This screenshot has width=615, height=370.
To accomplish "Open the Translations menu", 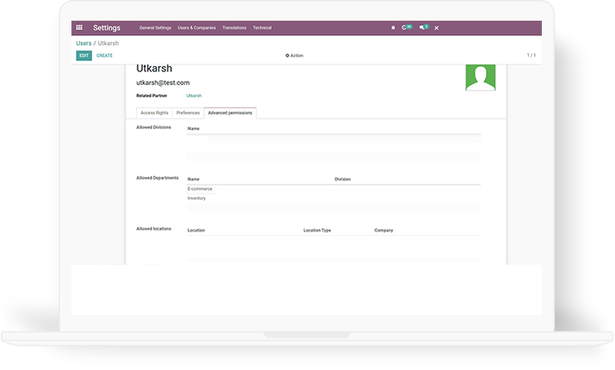I will coord(234,28).
